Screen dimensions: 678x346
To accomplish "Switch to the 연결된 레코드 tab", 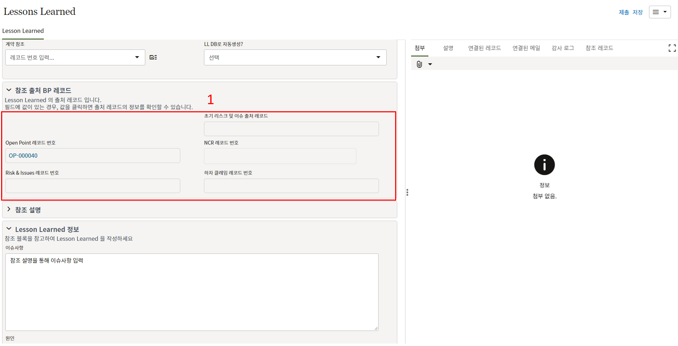I will click(484, 48).
